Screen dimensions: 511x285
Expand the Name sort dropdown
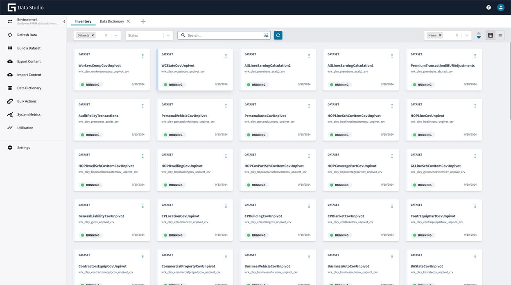(x=467, y=35)
